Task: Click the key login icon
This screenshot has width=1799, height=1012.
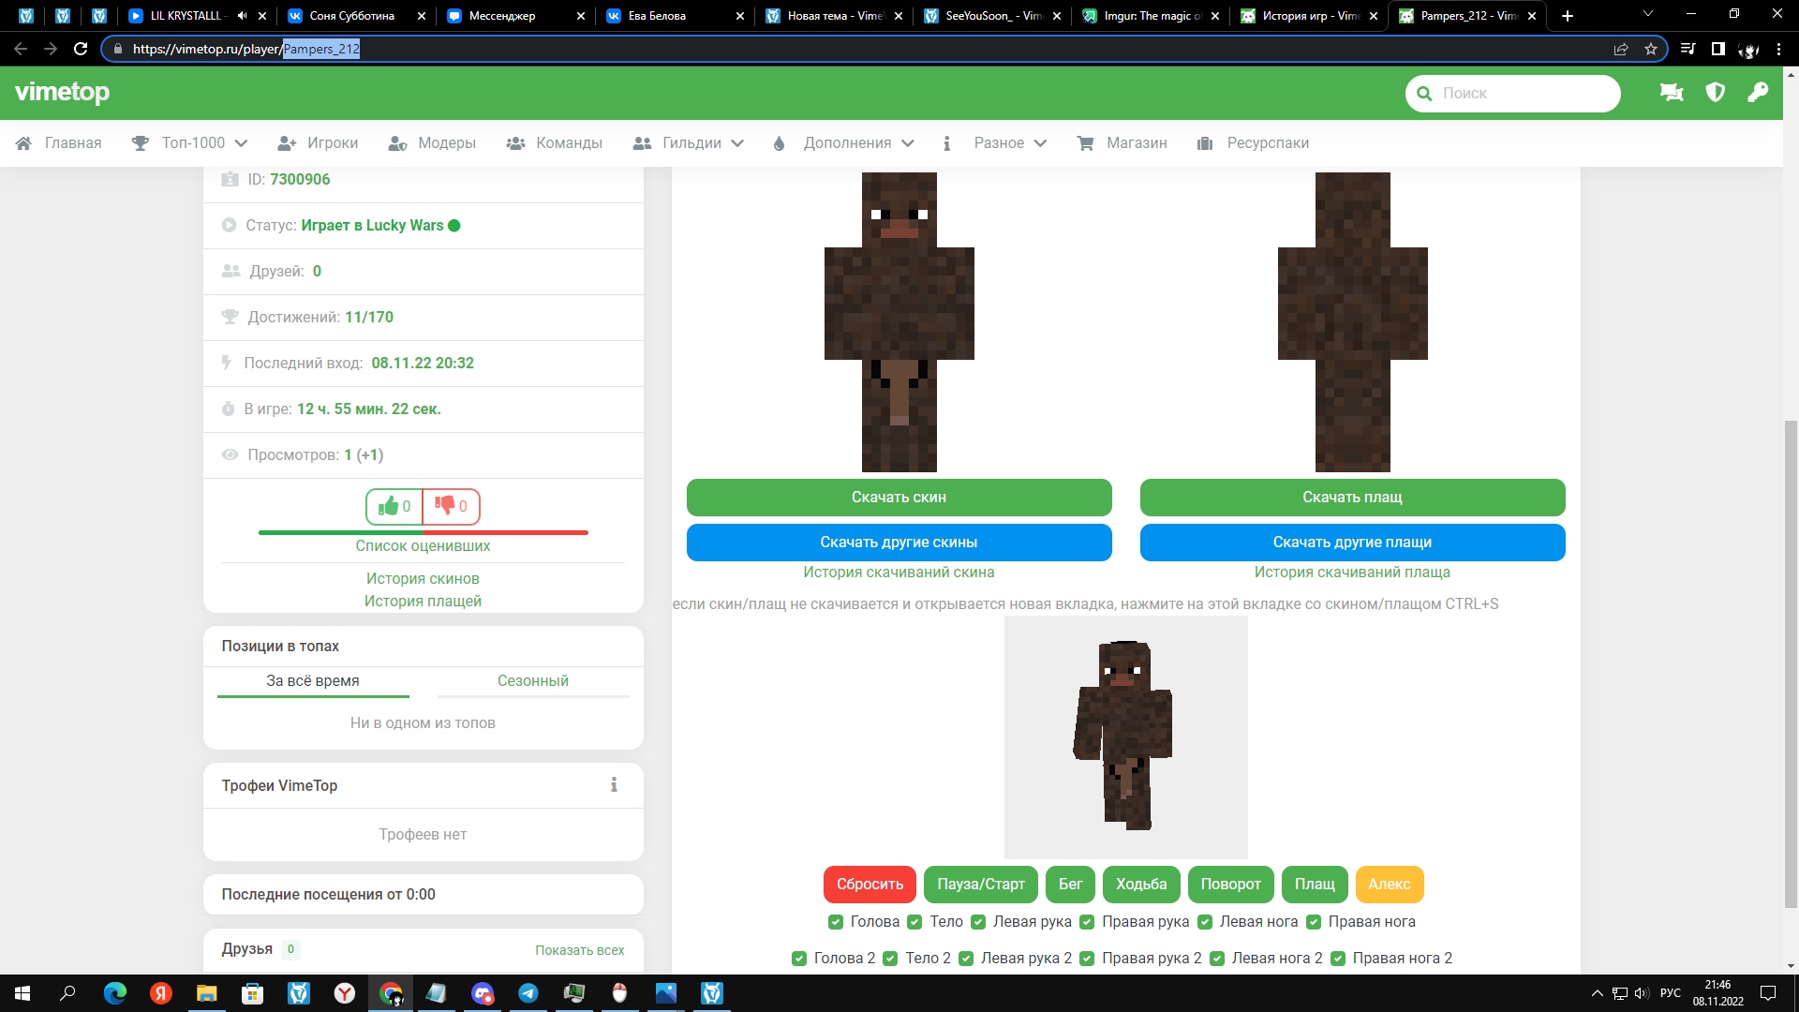Action: pyautogui.click(x=1758, y=92)
